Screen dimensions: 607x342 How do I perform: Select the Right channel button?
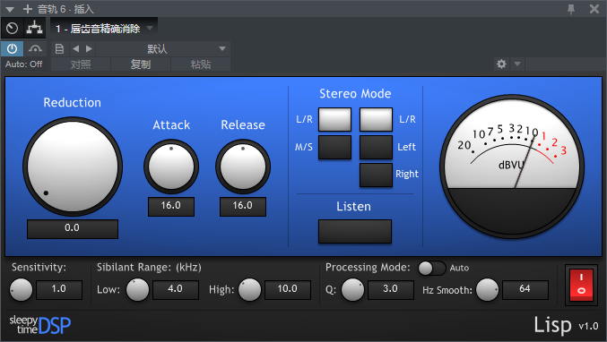[x=376, y=175]
